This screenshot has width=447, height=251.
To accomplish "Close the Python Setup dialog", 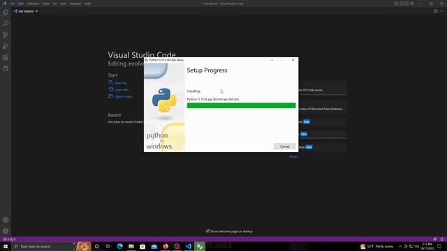I will coord(293,60).
